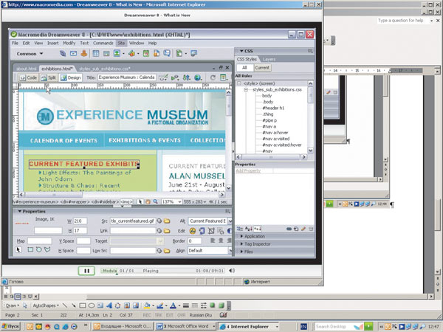Click the Refresh Design View icon
Viewport: 443px width, 332px height.
(213, 77)
